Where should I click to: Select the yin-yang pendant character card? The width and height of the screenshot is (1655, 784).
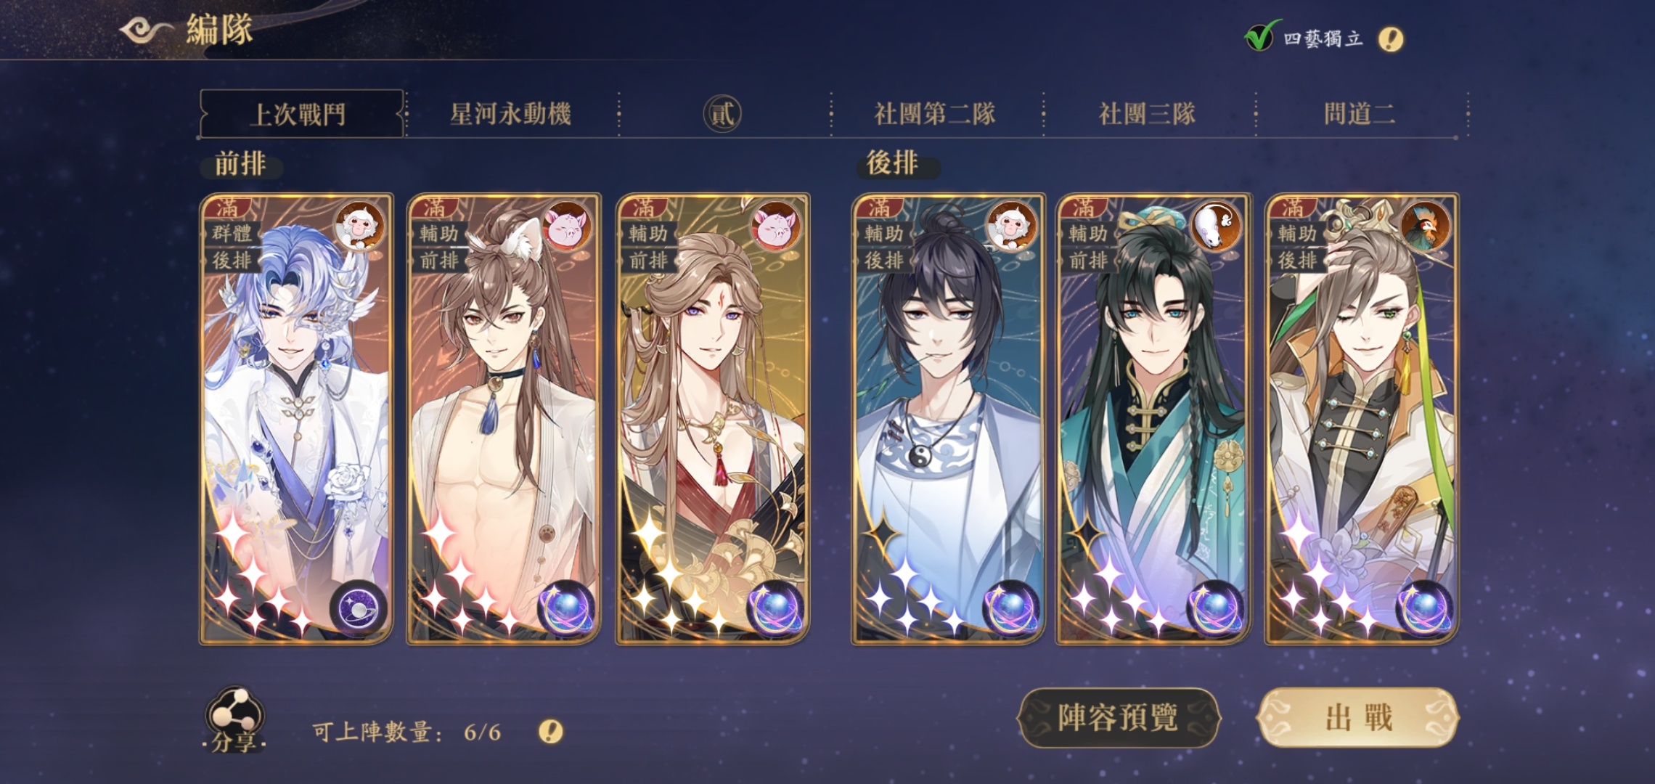tap(948, 419)
